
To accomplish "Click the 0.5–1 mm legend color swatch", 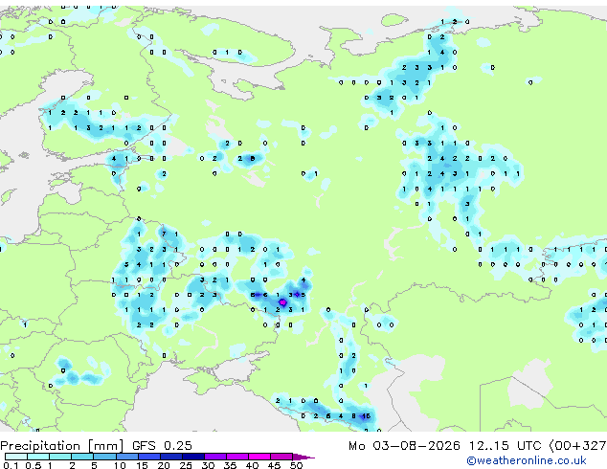I will point(38,457).
